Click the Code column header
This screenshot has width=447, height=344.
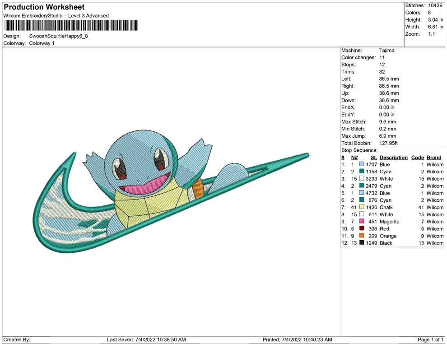[x=418, y=158]
